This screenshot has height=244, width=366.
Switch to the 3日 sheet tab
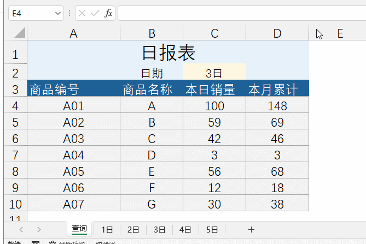(x=159, y=230)
